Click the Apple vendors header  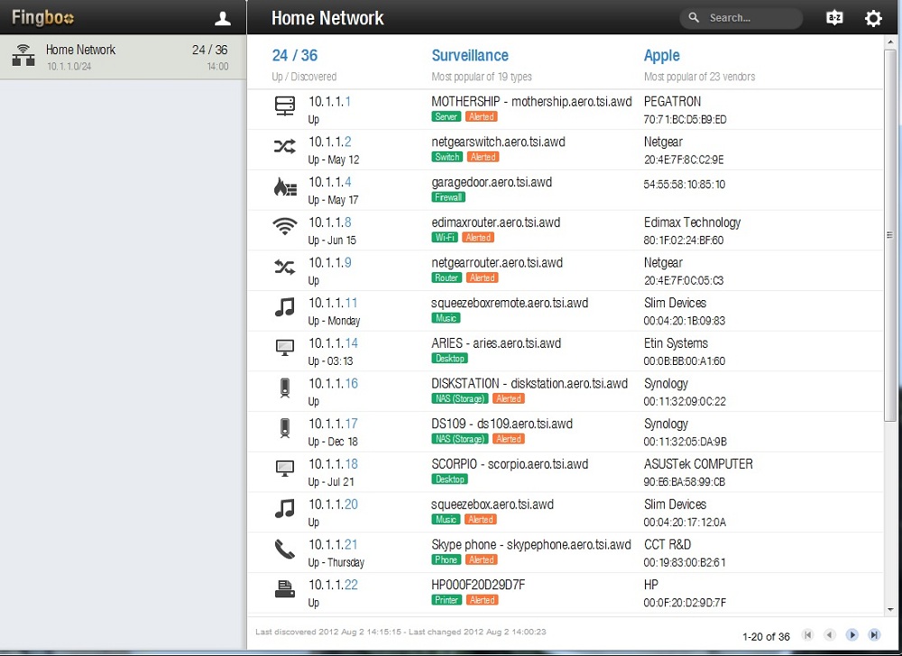click(x=661, y=56)
